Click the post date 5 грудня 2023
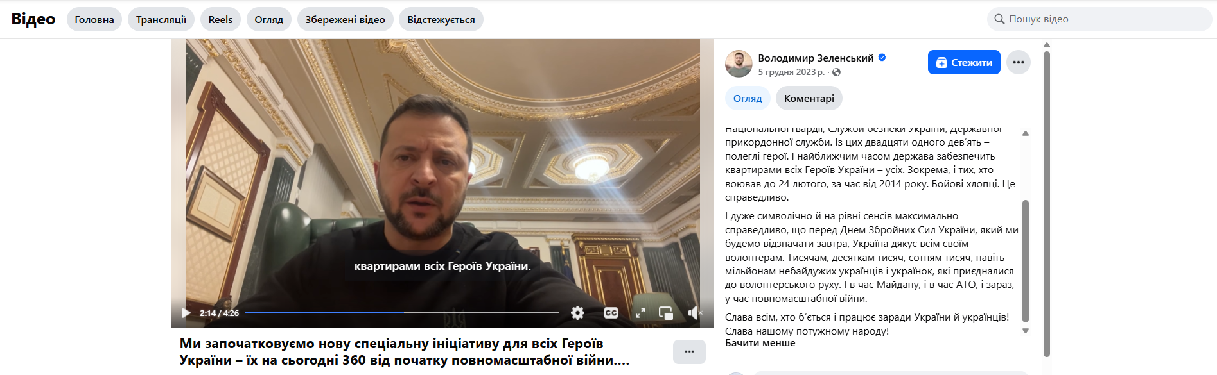The width and height of the screenshot is (1217, 375). (791, 72)
